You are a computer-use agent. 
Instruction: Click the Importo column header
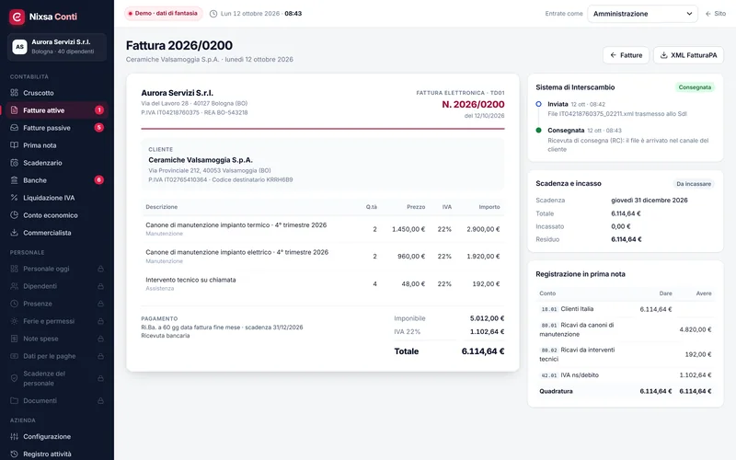tap(489, 207)
